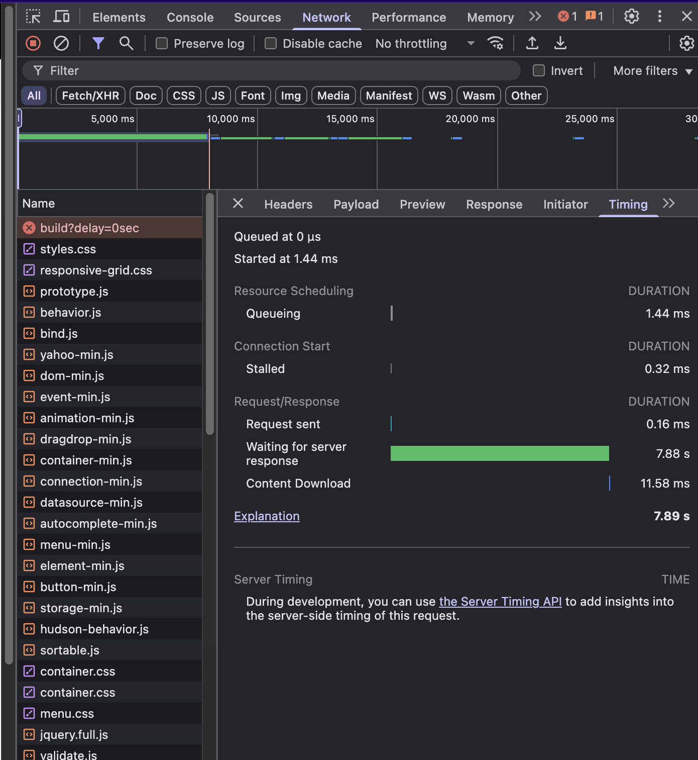
Task: Open the Headers tab
Action: [288, 205]
